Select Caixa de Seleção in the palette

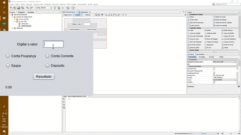click(x=194, y=33)
